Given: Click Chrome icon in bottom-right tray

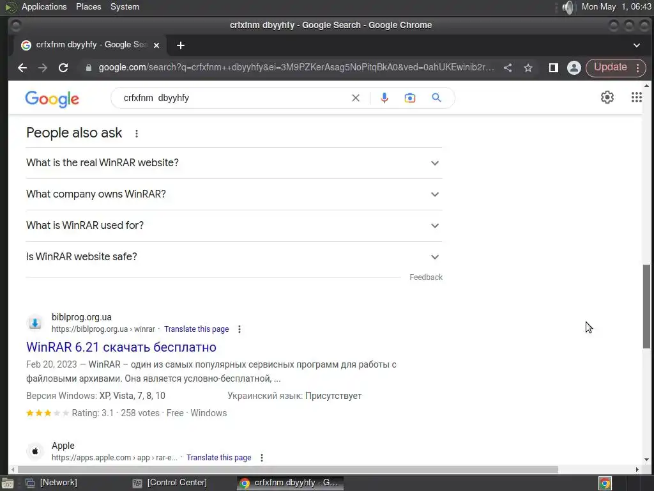Looking at the screenshot, I should [605, 483].
